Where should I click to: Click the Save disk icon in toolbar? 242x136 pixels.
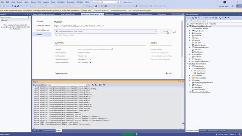(x=16, y=6)
